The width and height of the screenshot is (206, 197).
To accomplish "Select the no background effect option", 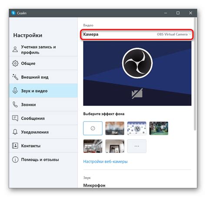I will (93, 128).
